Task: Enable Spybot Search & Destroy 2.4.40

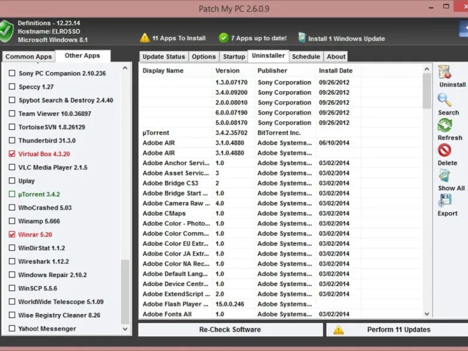Action: [x=12, y=100]
